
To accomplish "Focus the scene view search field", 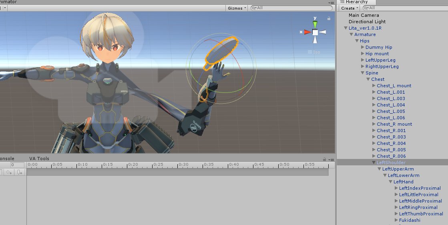I will coord(291,8).
